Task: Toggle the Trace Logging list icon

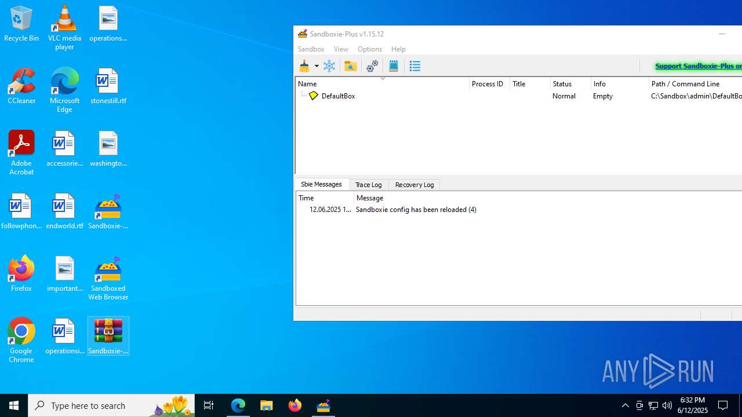Action: (x=415, y=66)
